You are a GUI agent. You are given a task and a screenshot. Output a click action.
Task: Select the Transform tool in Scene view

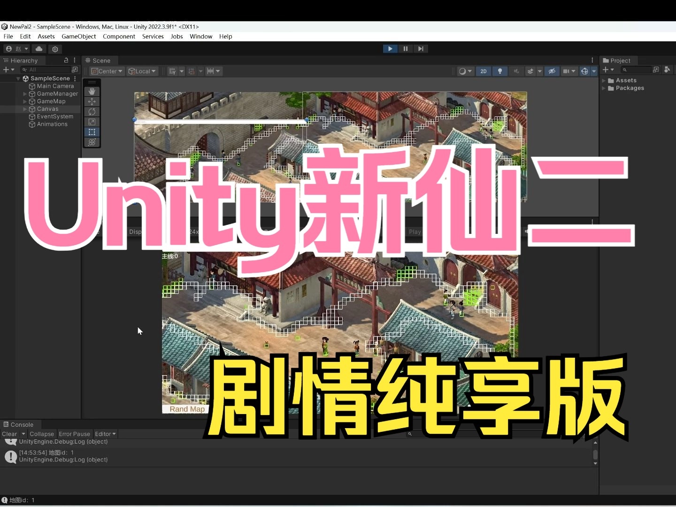pyautogui.click(x=92, y=142)
